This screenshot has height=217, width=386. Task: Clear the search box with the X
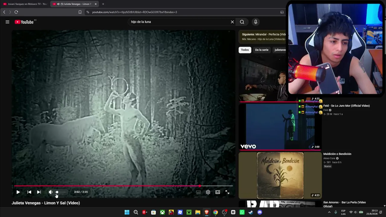pos(232,22)
